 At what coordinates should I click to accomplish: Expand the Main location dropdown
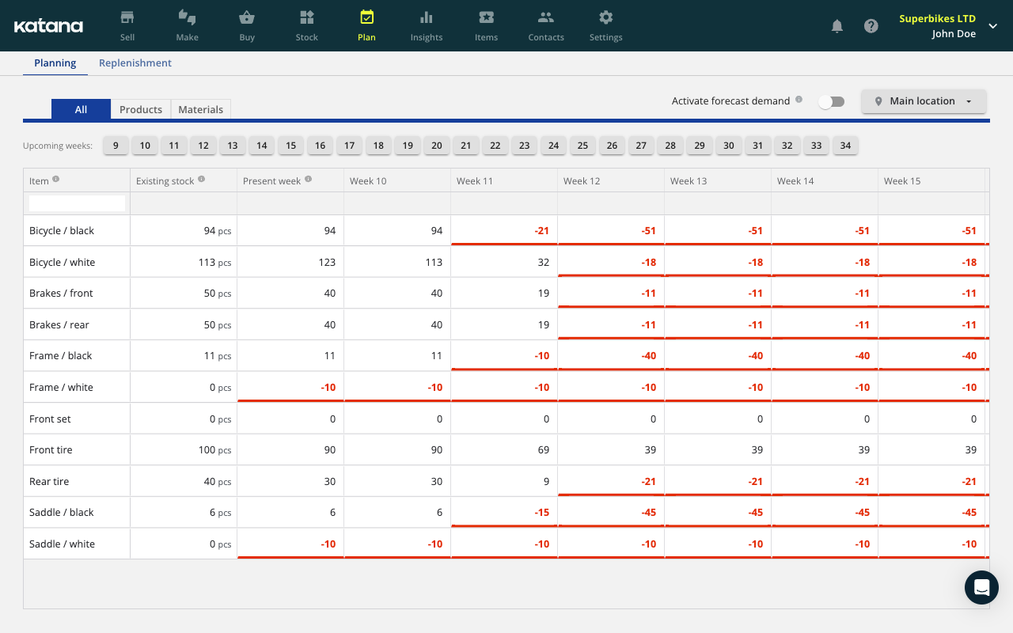[924, 101]
